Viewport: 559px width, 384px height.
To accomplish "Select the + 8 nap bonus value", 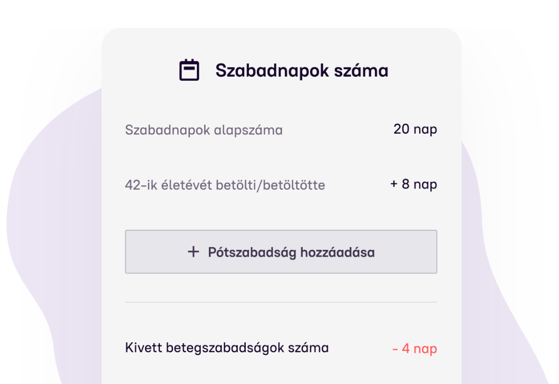I will pyautogui.click(x=413, y=184).
